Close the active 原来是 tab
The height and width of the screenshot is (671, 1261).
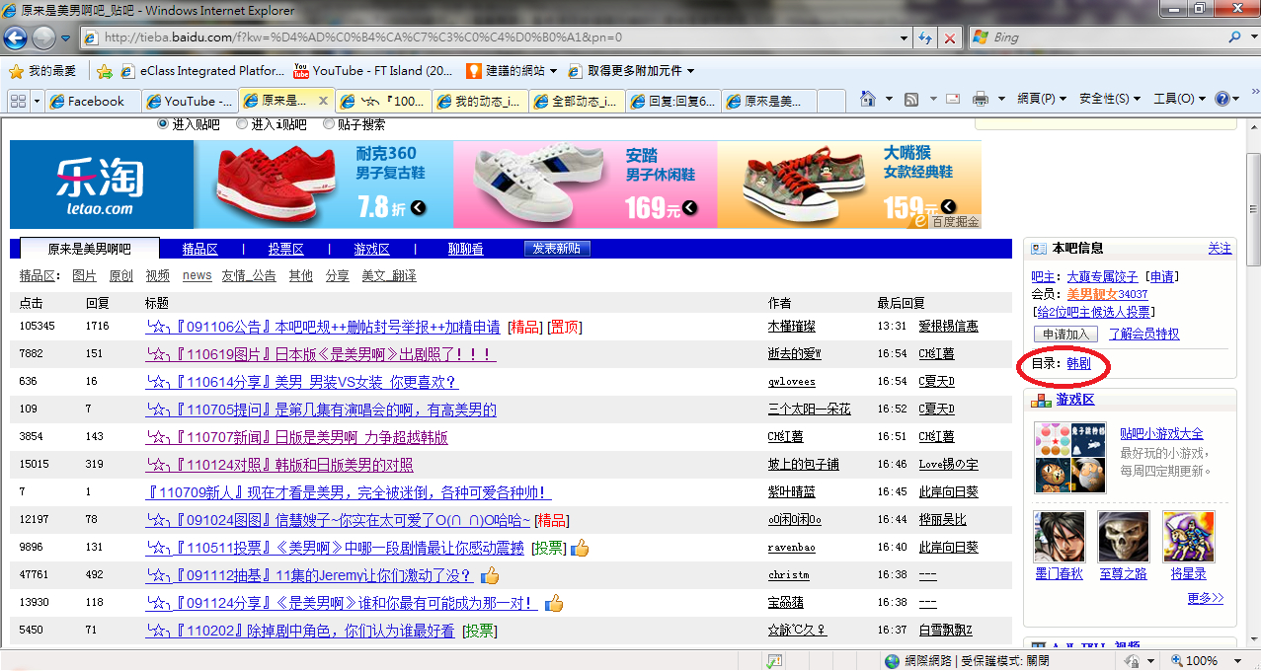(322, 100)
